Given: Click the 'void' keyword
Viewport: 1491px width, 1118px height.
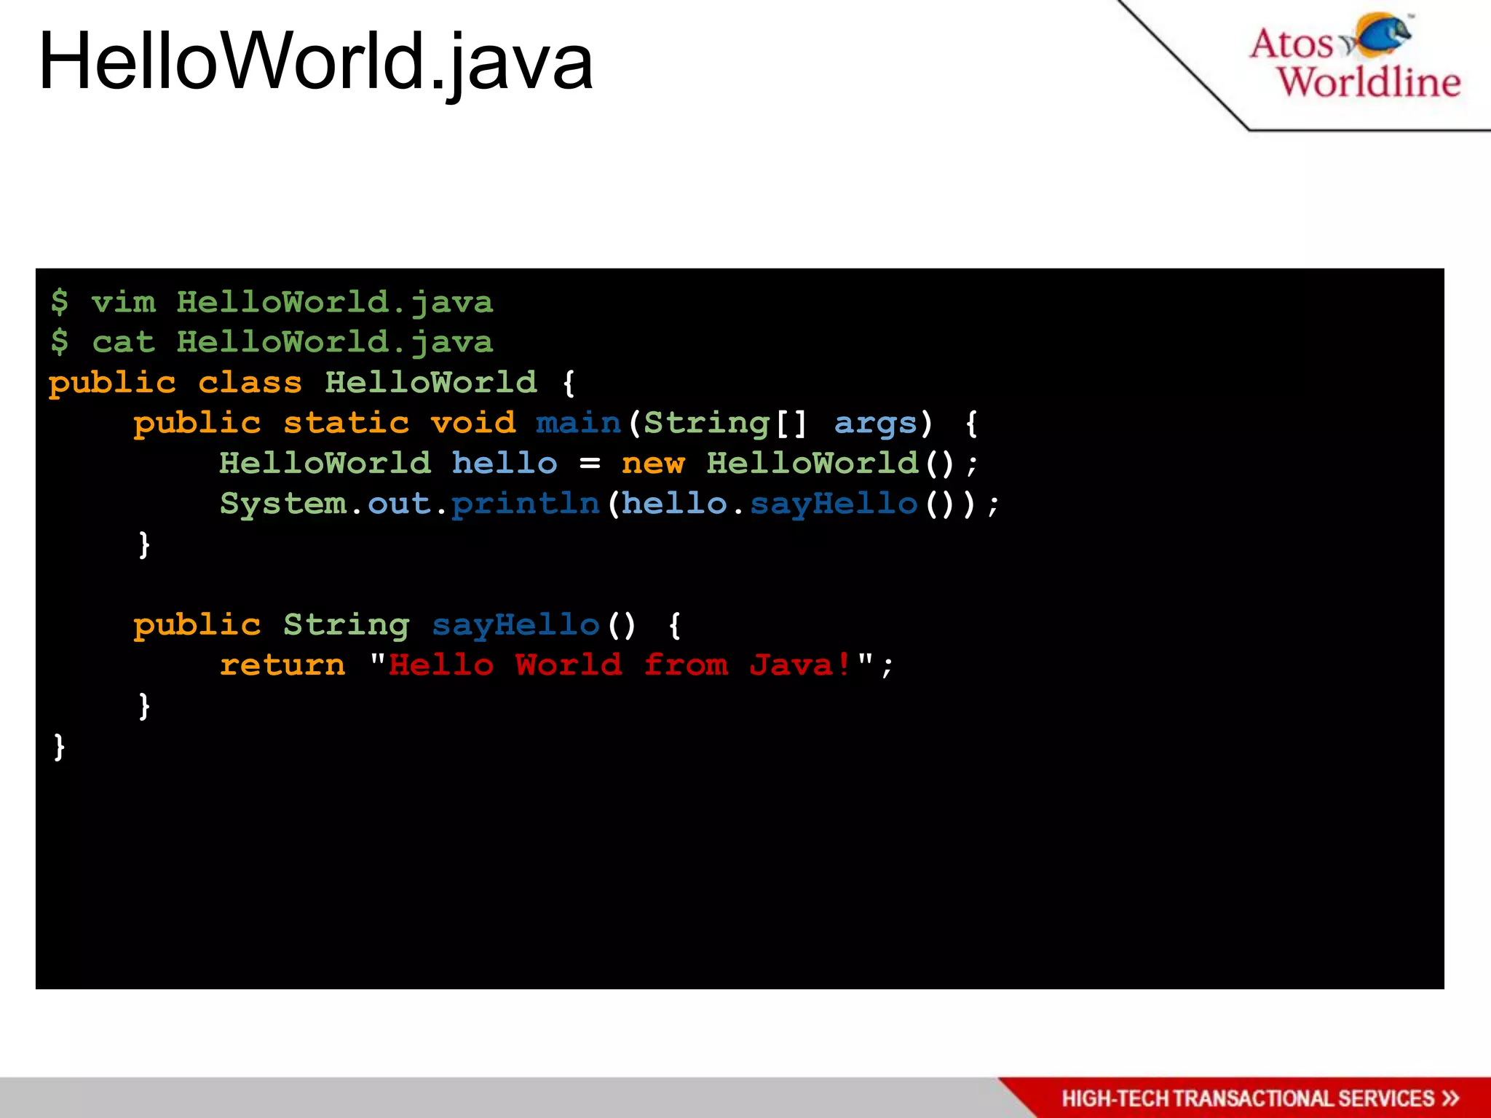Looking at the screenshot, I should 473,423.
